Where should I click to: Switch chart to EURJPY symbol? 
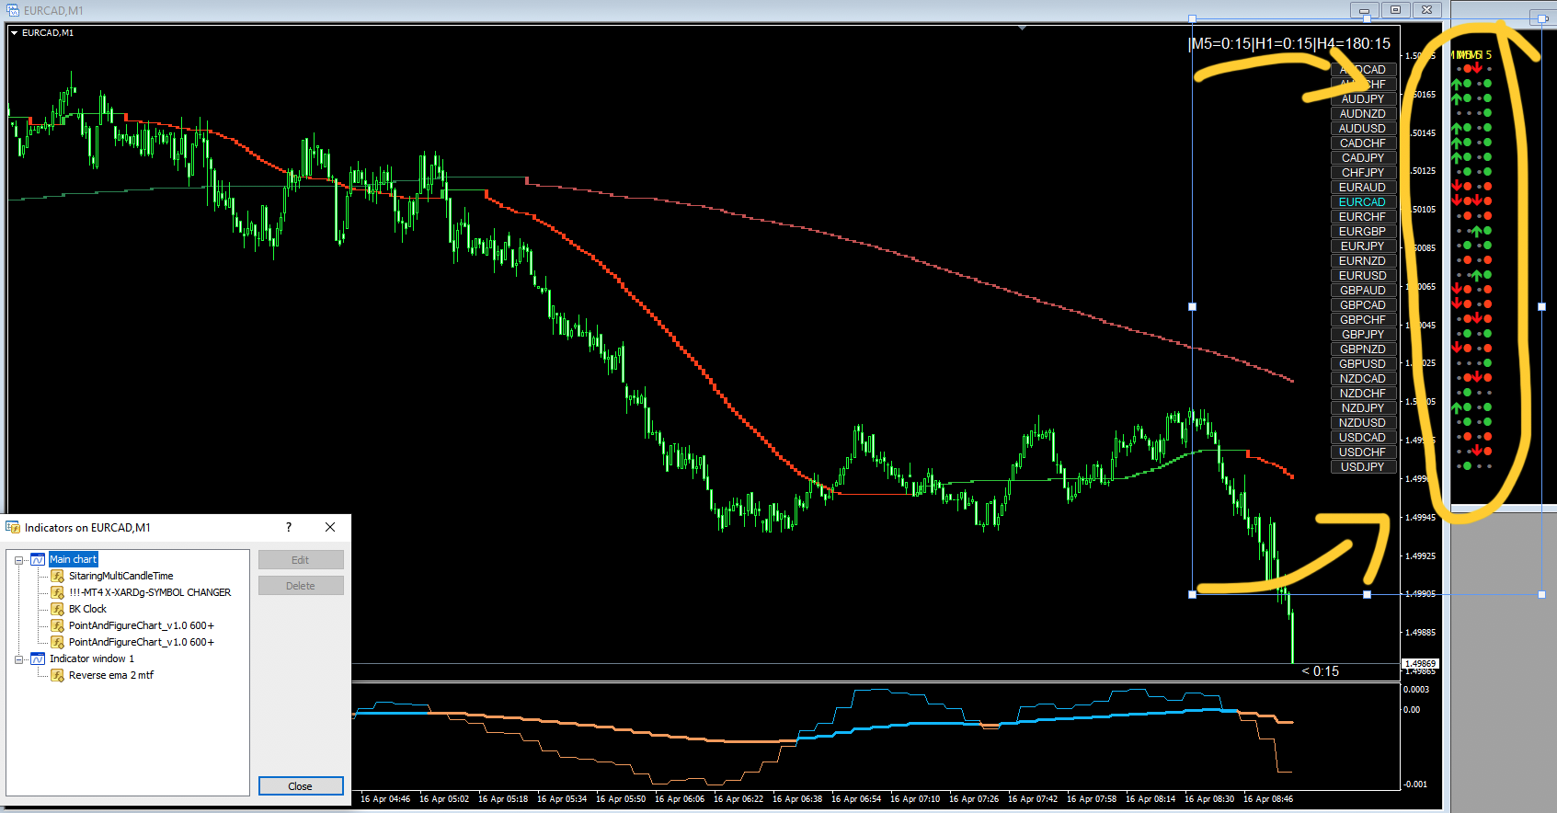[x=1363, y=246]
